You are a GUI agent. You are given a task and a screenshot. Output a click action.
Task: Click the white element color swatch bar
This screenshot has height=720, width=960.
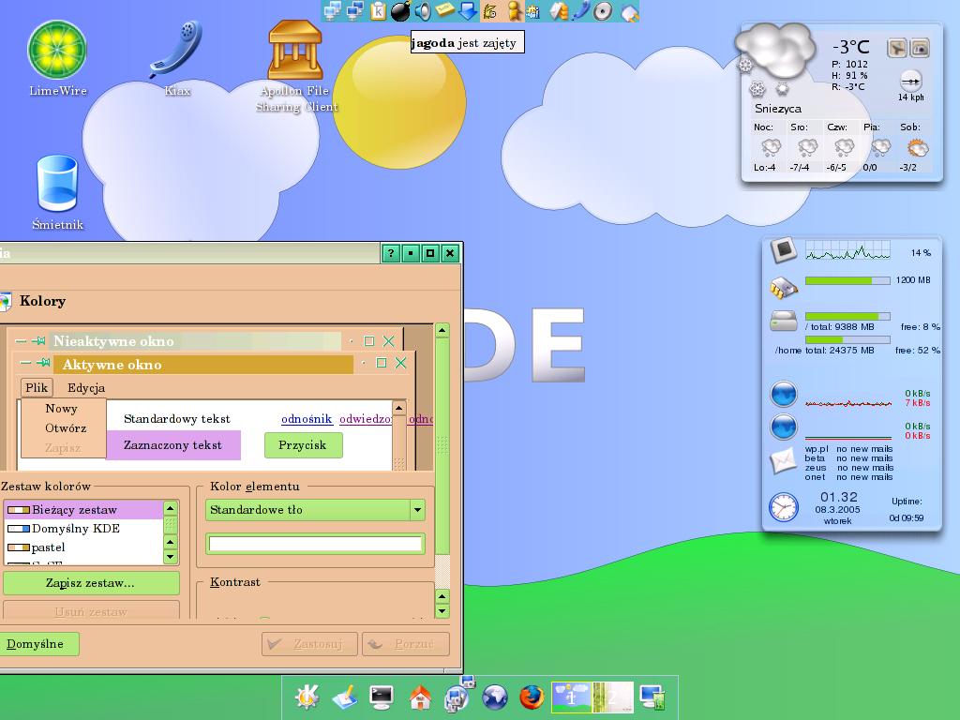(x=315, y=544)
